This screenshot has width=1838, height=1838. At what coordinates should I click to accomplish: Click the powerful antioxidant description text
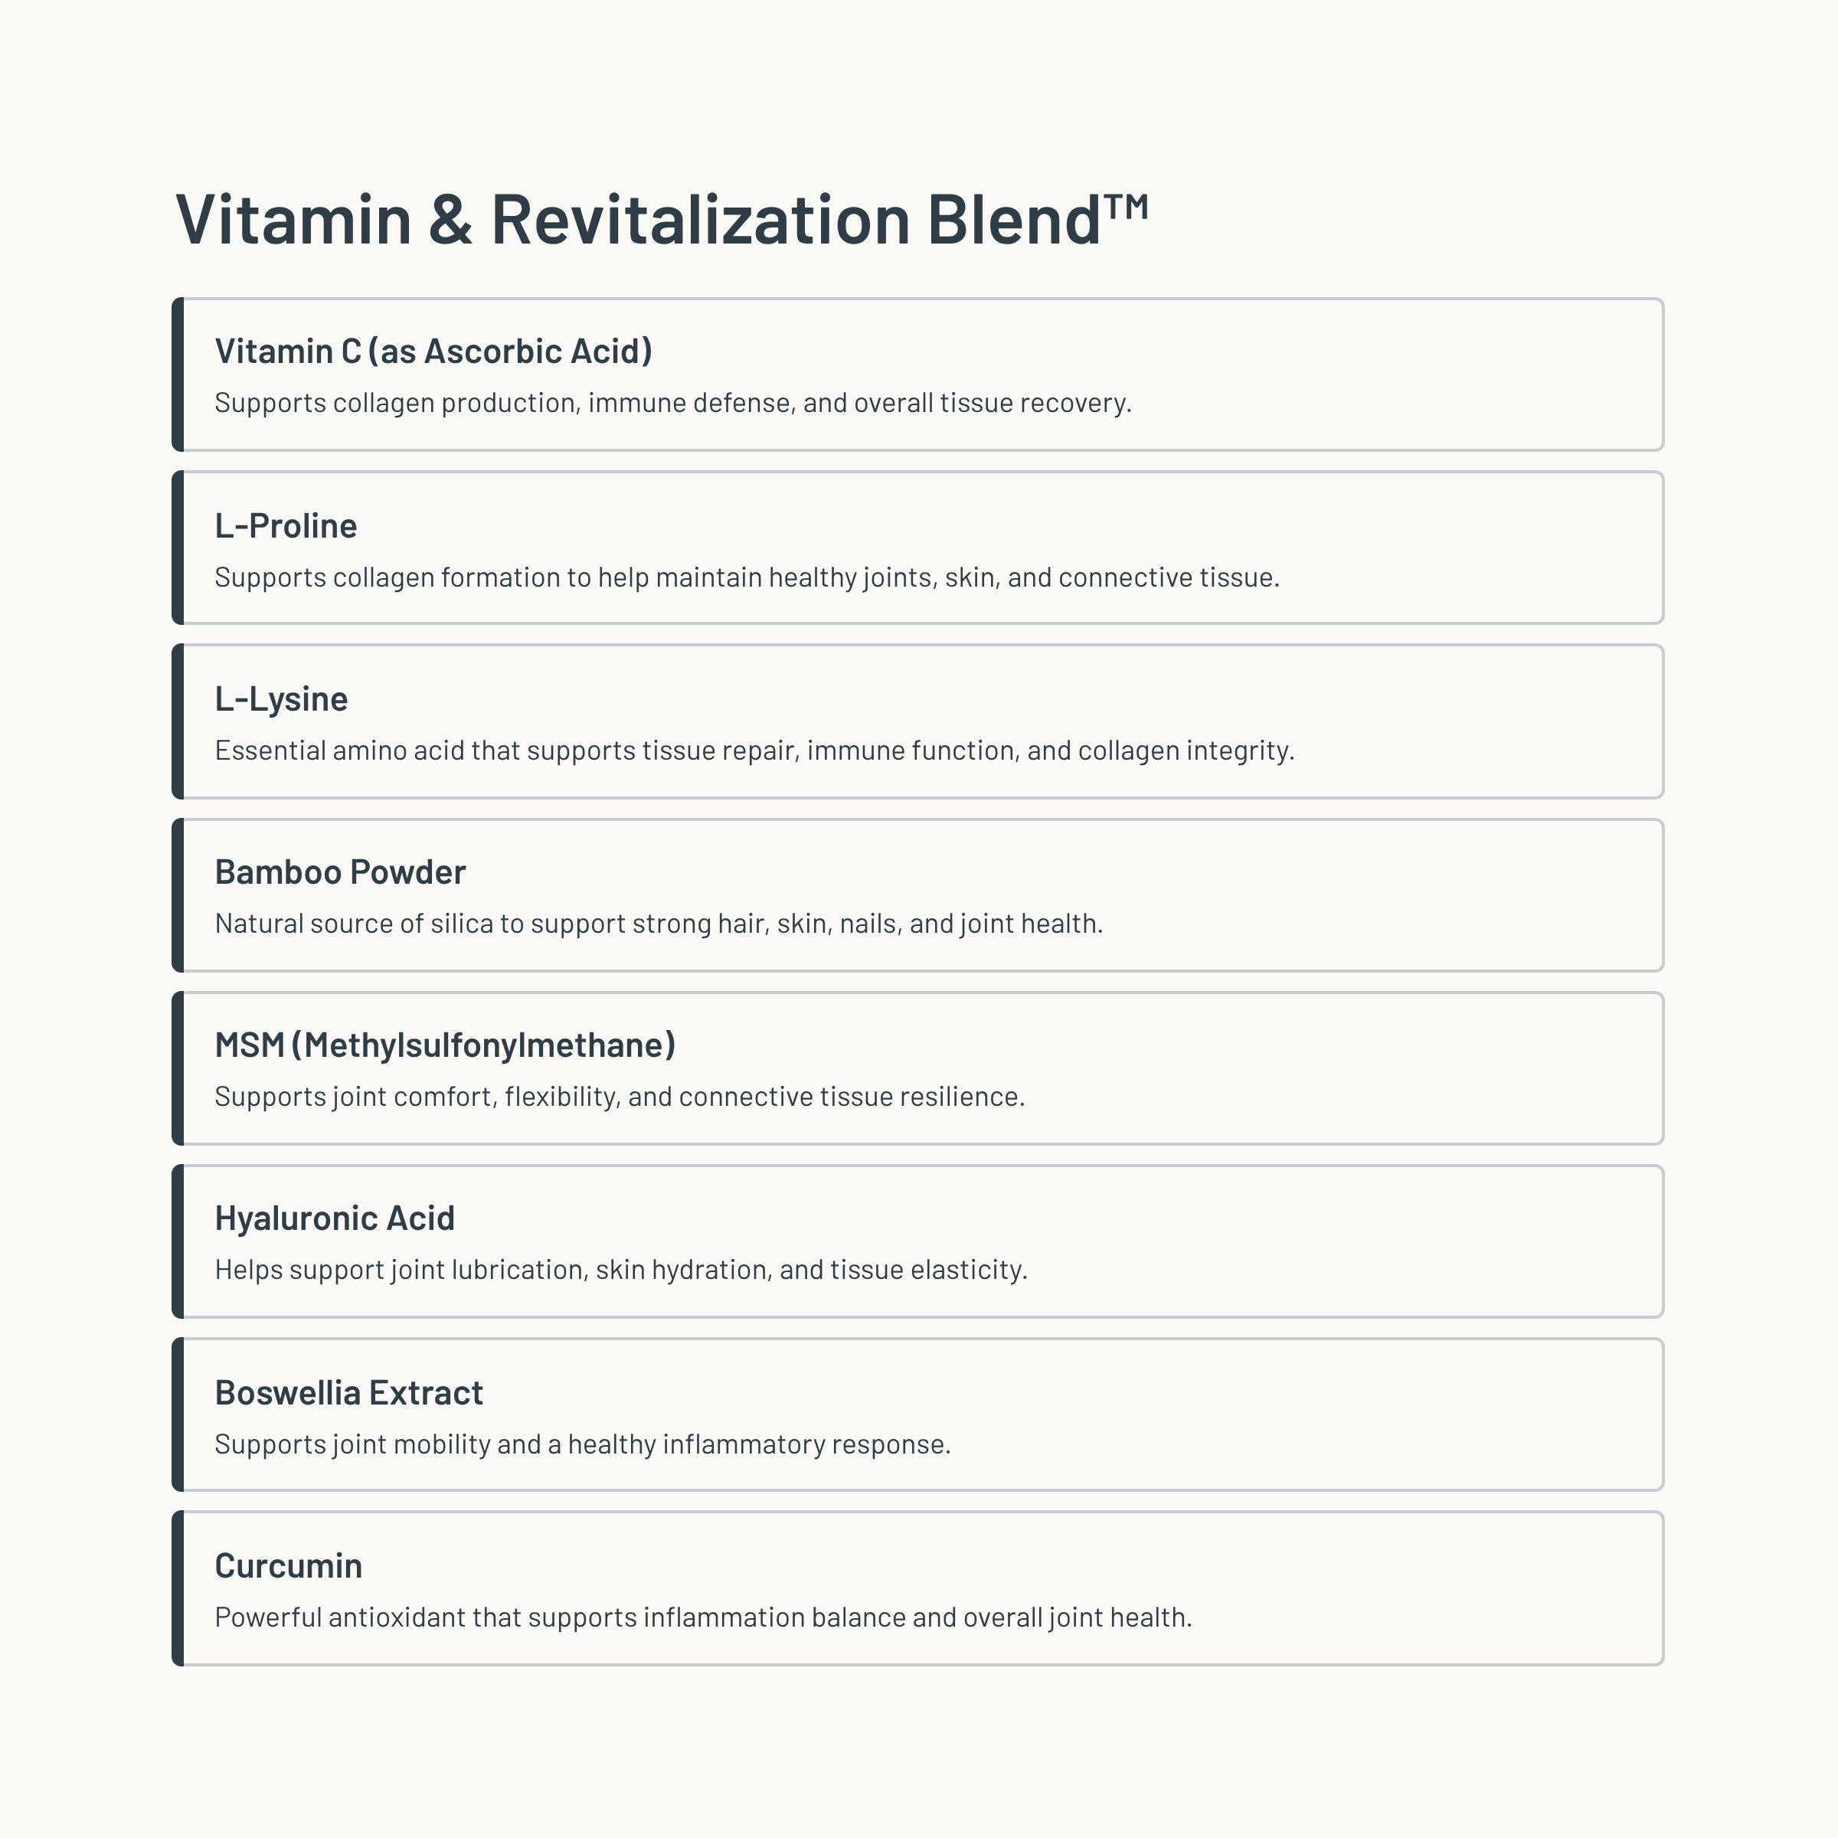704,1617
